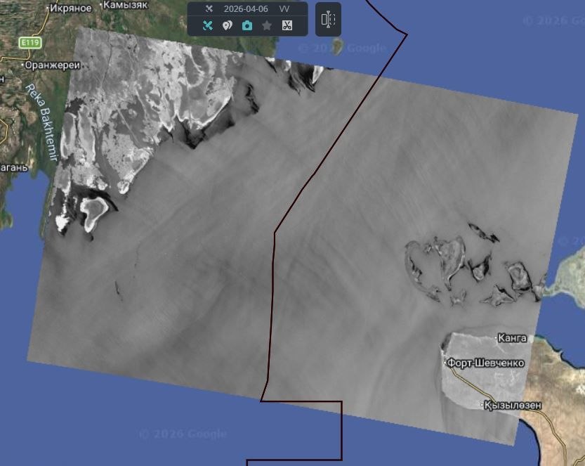Open the split compare view tool
585x466 pixels.
pyautogui.click(x=328, y=19)
